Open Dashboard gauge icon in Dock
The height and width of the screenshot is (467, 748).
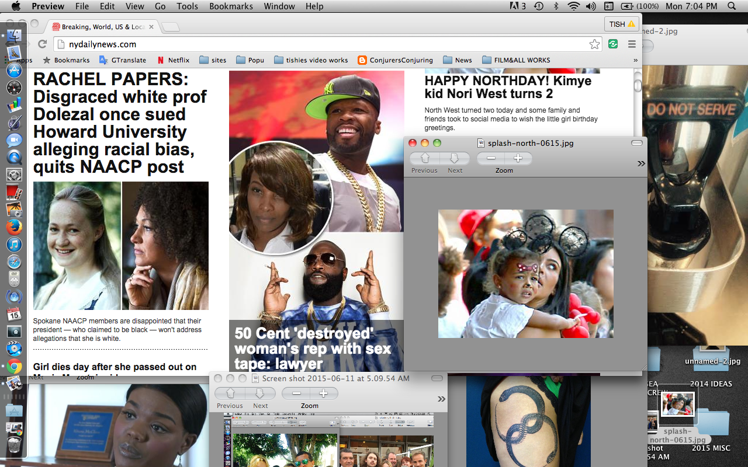14,88
